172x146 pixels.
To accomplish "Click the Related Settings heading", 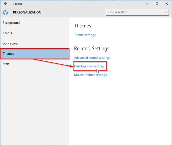I will pyautogui.click(x=92, y=49).
